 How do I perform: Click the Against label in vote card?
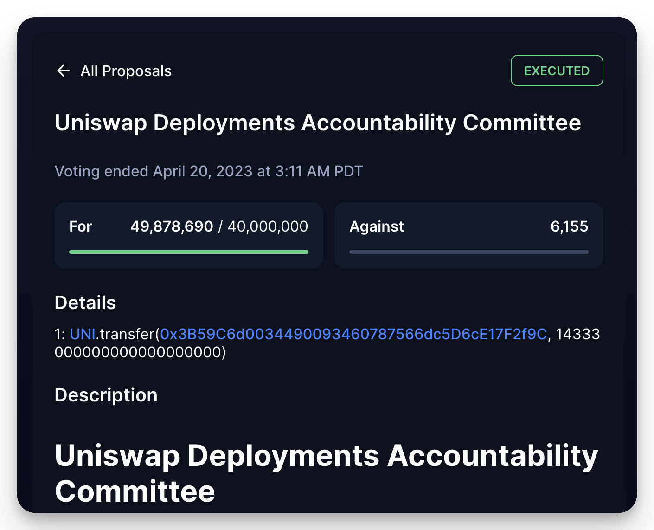[x=377, y=226]
